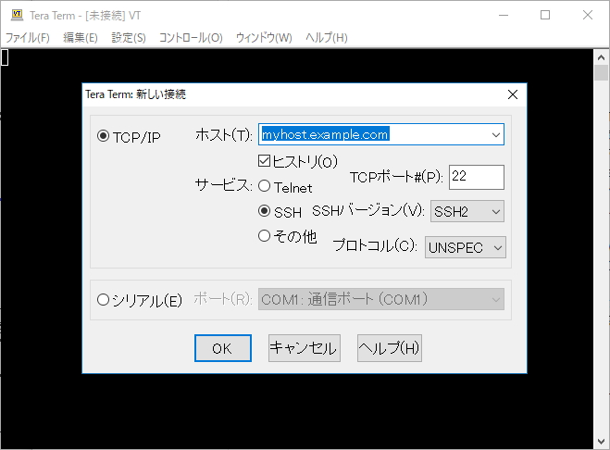
Task: Uncheck the ヒストリ checkbox
Action: [264, 162]
